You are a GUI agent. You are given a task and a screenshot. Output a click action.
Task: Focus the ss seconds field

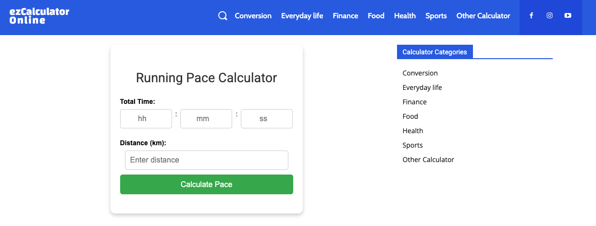point(267,119)
